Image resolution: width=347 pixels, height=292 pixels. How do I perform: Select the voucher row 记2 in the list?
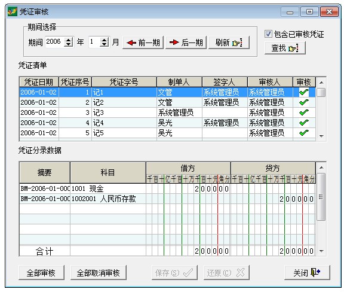(x=167, y=102)
